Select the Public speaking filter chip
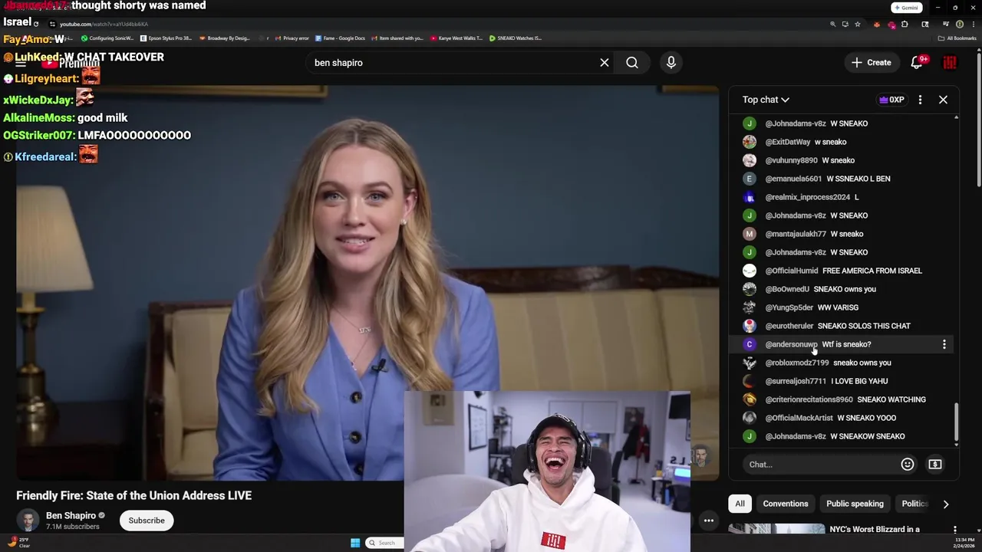The image size is (982, 552). coord(855,504)
